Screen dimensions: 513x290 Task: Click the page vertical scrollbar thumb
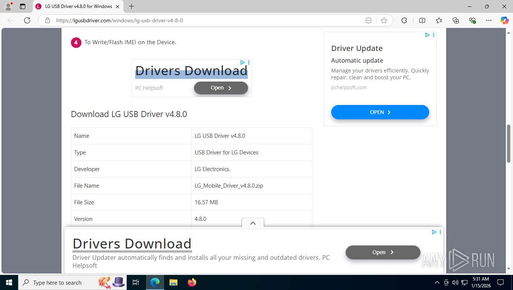508,143
